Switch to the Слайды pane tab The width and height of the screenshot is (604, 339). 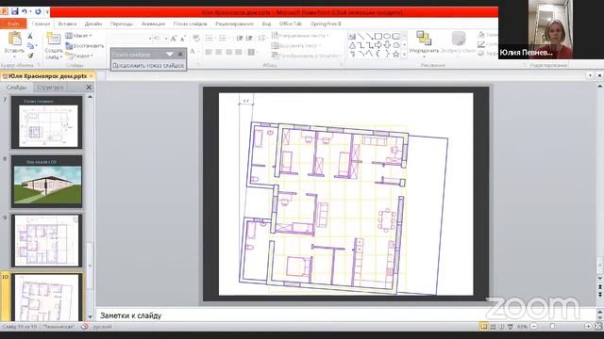[x=17, y=88]
